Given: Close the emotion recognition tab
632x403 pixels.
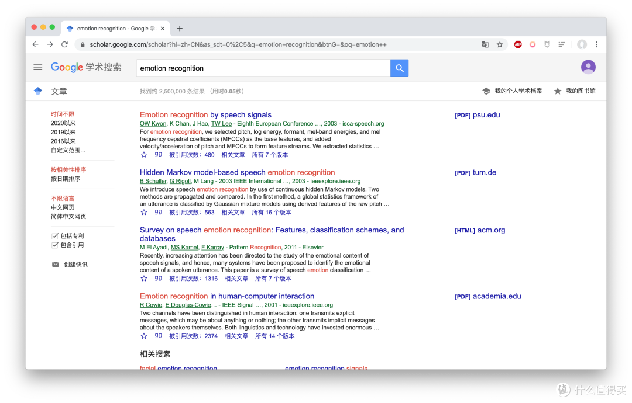Looking at the screenshot, I should point(163,29).
